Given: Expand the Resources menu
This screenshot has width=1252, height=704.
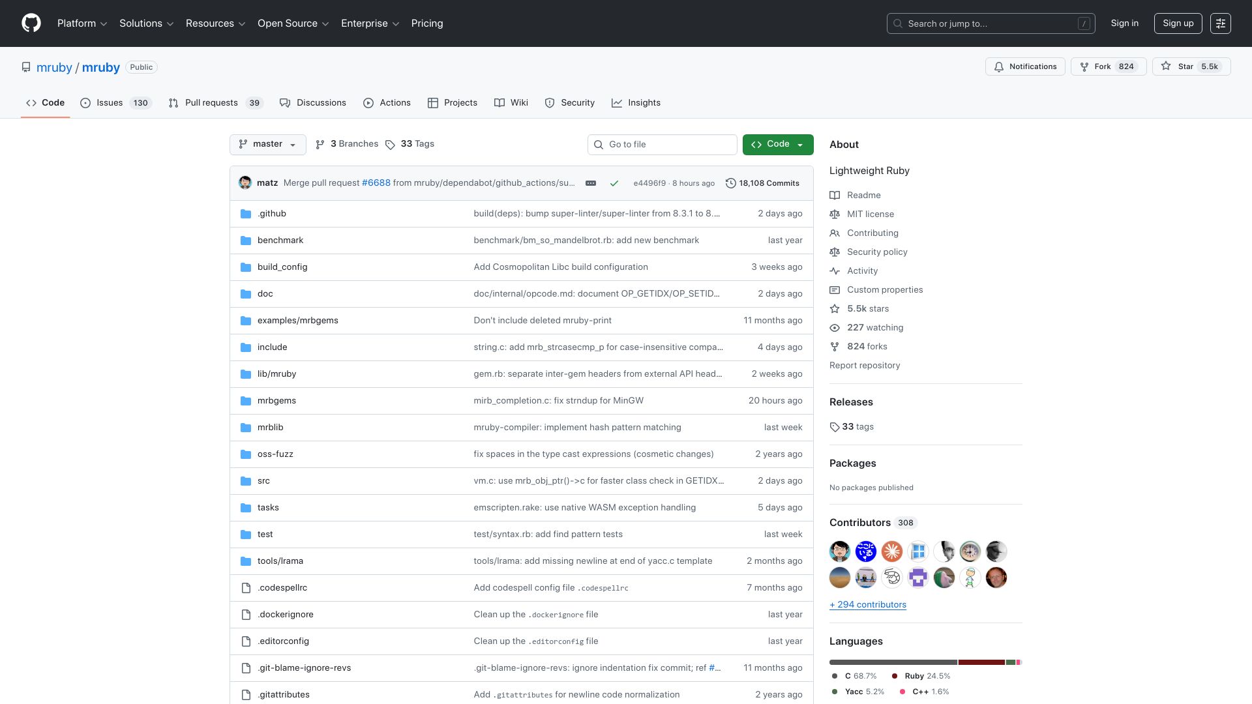Looking at the screenshot, I should [215, 23].
